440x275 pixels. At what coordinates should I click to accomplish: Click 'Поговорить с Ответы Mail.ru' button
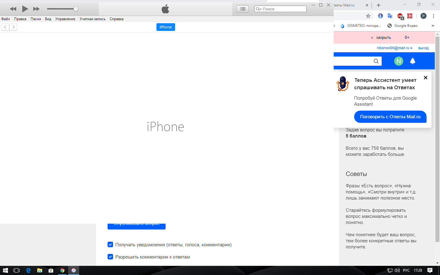pyautogui.click(x=390, y=117)
